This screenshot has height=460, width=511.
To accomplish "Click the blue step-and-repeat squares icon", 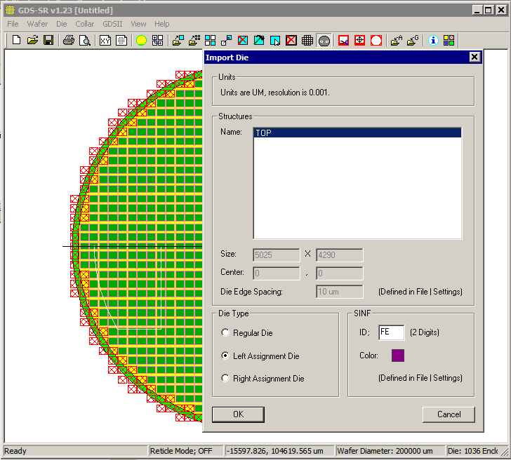I will click(x=157, y=41).
